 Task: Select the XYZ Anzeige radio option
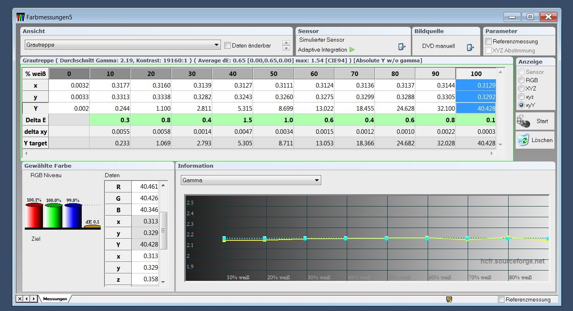click(521, 88)
